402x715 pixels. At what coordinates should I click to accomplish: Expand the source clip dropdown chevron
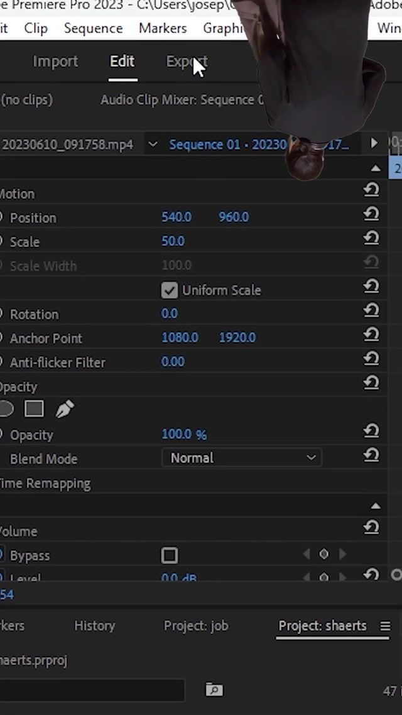153,145
